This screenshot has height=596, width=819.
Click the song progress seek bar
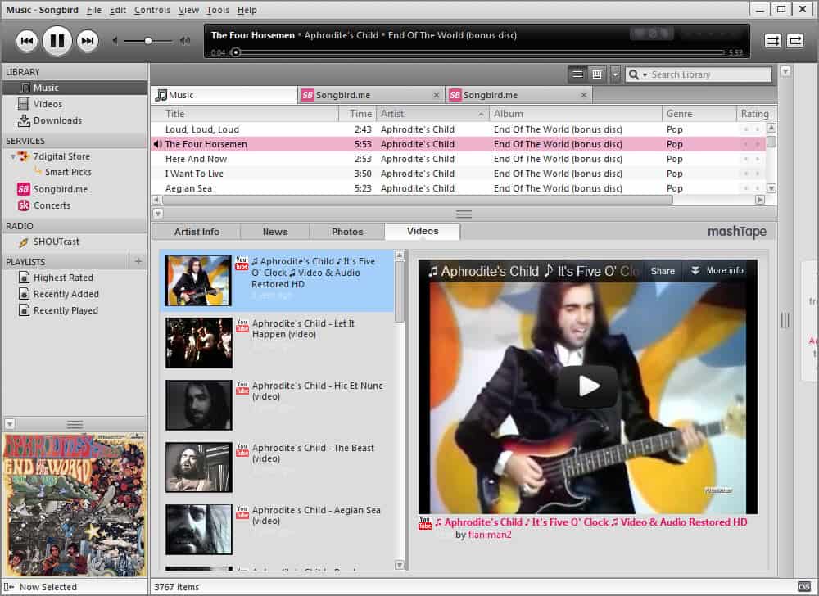(x=478, y=52)
